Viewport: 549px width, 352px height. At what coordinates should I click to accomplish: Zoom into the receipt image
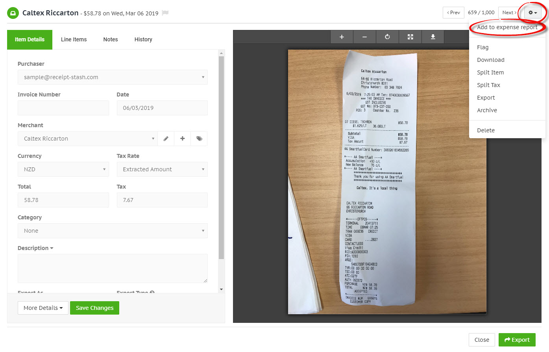pos(342,36)
